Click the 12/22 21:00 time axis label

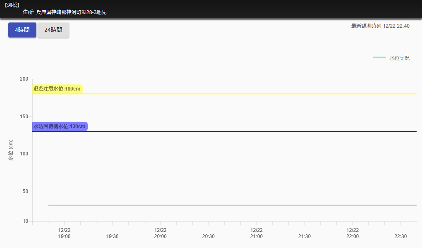click(x=256, y=233)
